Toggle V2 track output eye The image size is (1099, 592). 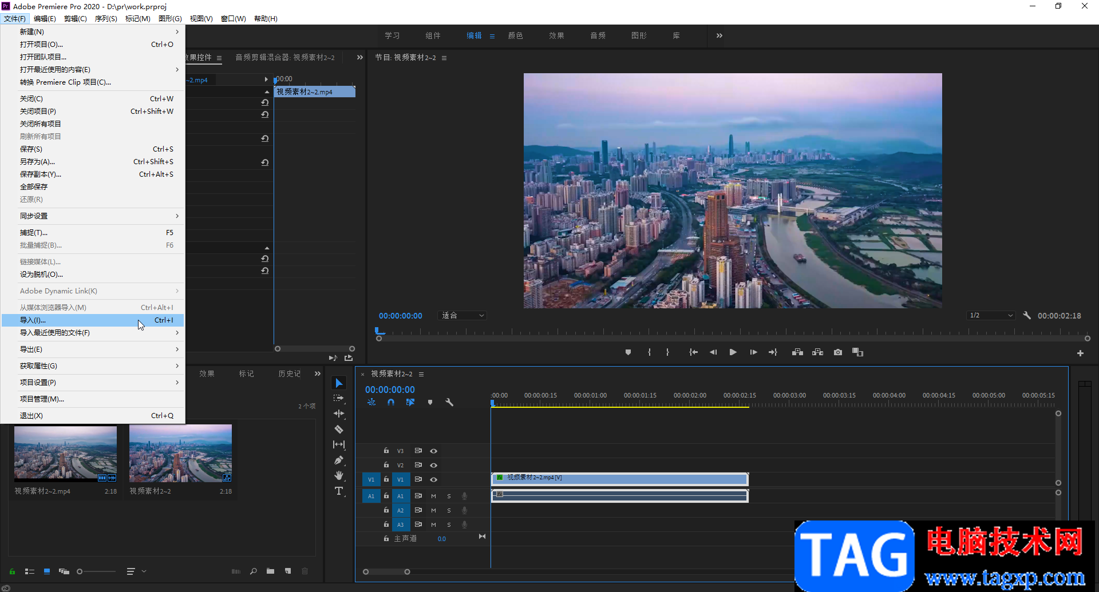(433, 465)
